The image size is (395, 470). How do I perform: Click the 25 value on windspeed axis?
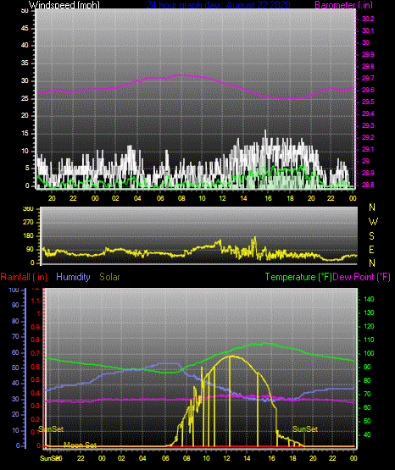(25, 98)
